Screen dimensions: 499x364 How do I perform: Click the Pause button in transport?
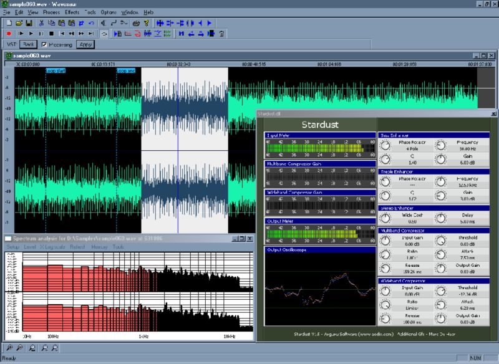pyautogui.click(x=41, y=33)
